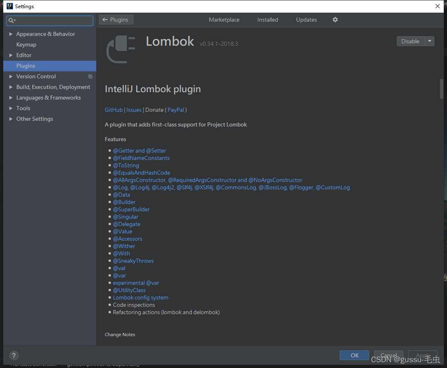
Task: Open the @Getter and @Setter link
Action: click(x=139, y=151)
